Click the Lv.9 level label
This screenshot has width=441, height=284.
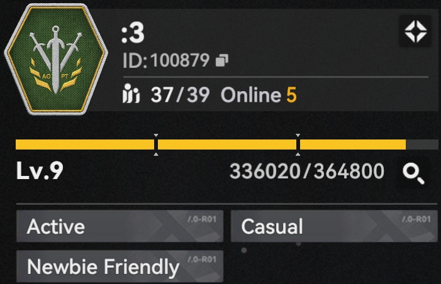40,170
